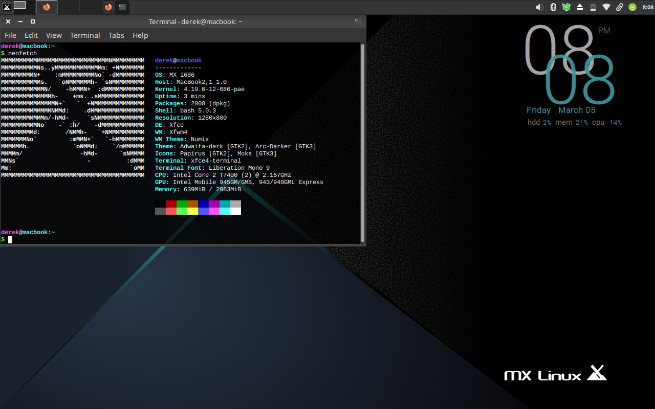Click the 'Theme: Adwaita-dark' line
The image size is (655, 409).
click(235, 146)
